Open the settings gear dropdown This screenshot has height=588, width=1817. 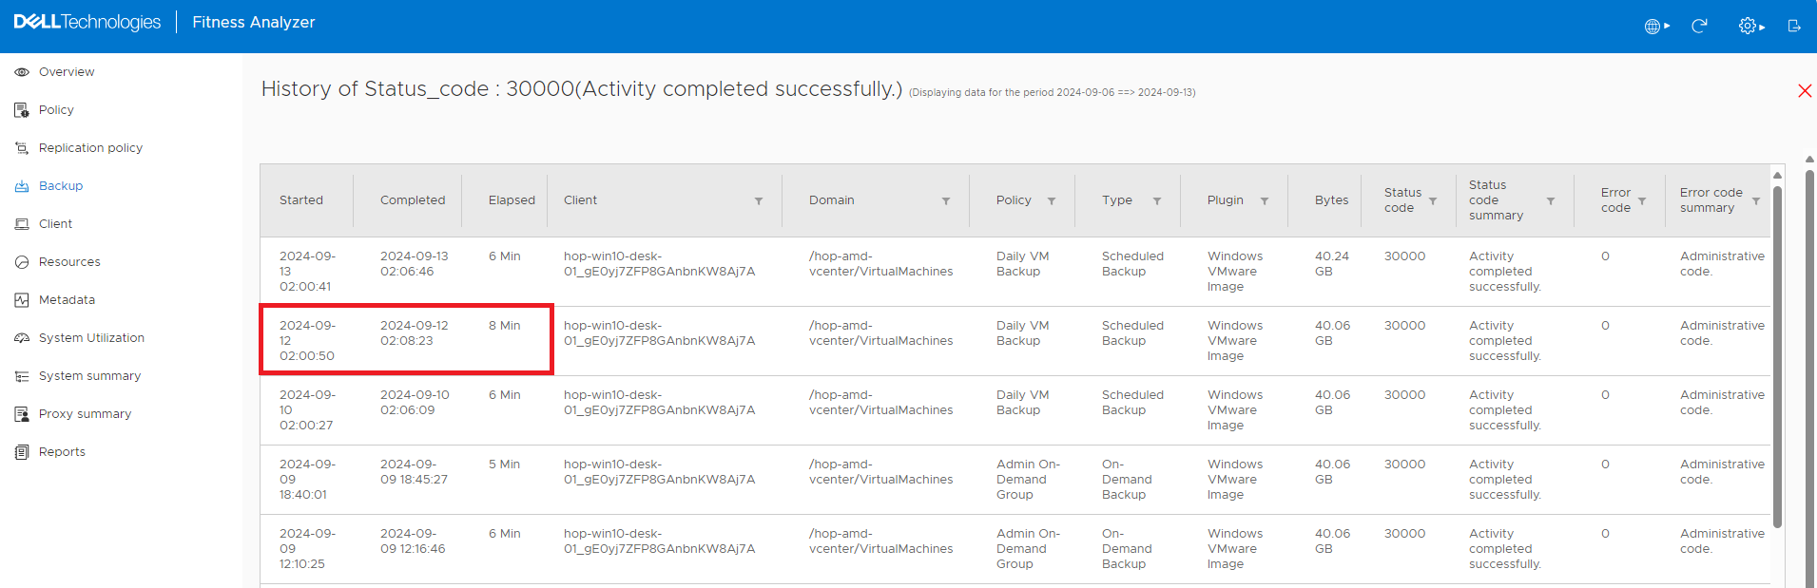(x=1751, y=26)
